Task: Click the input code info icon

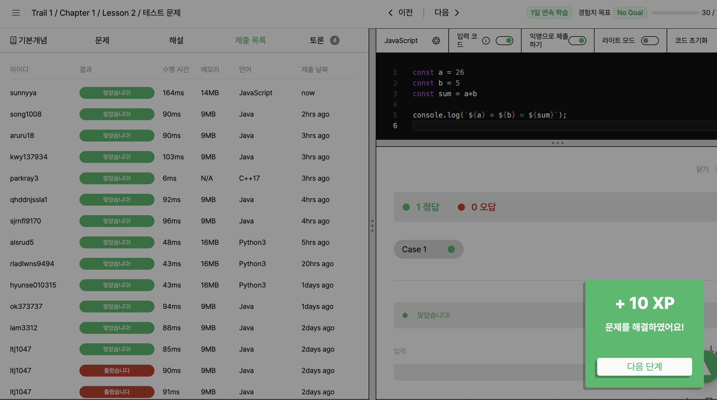Action: tap(486, 41)
